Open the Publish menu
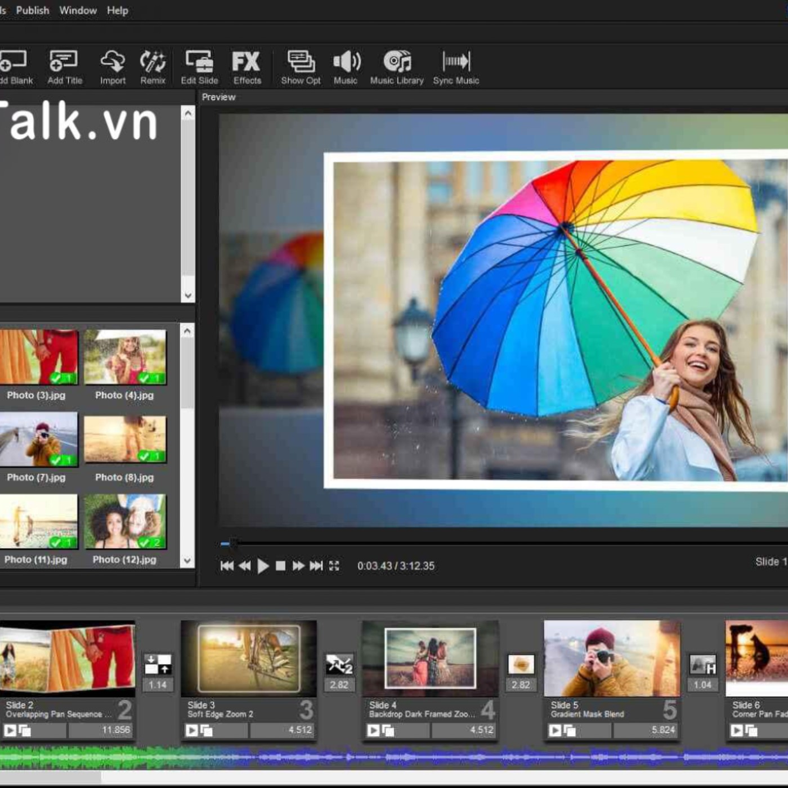The image size is (788, 788). click(32, 10)
